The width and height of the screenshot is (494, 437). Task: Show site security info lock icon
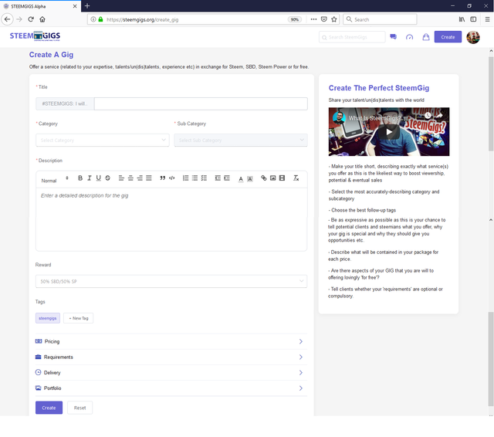click(x=100, y=19)
